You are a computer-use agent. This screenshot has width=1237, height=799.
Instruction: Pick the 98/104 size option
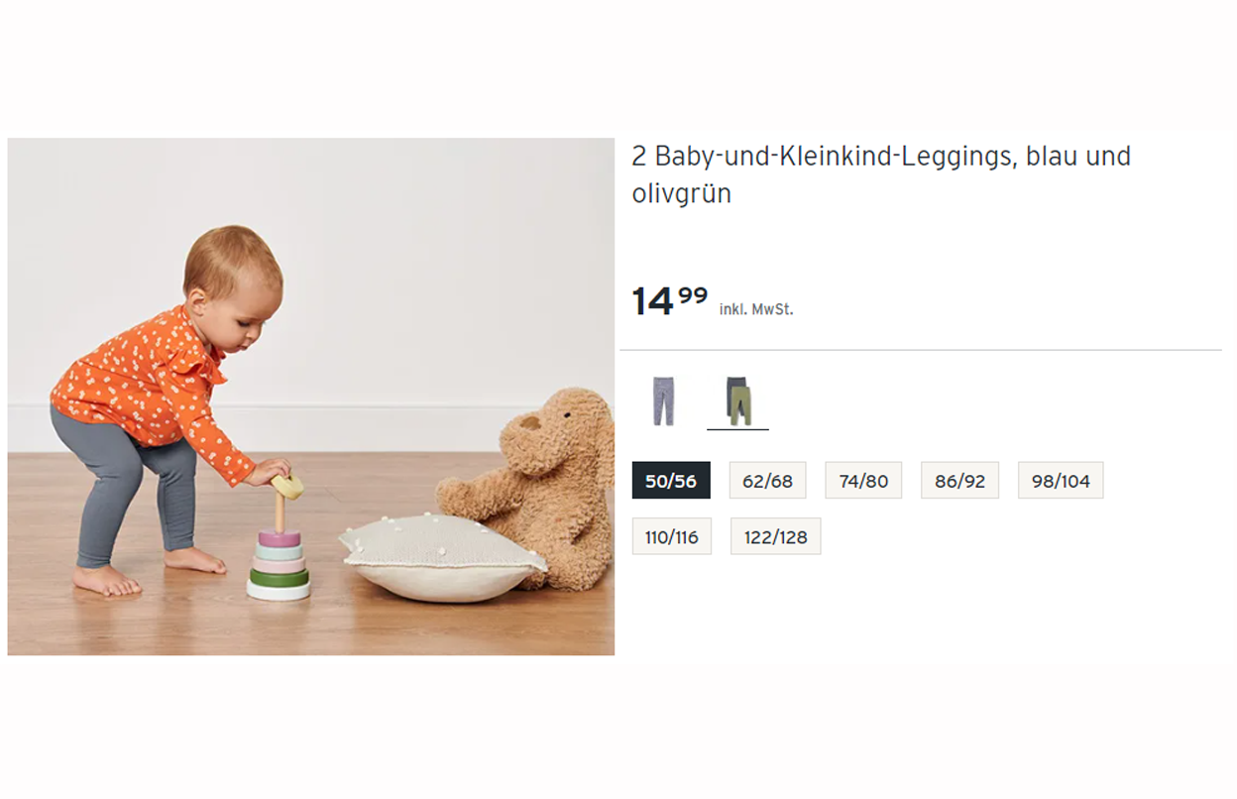(1061, 481)
